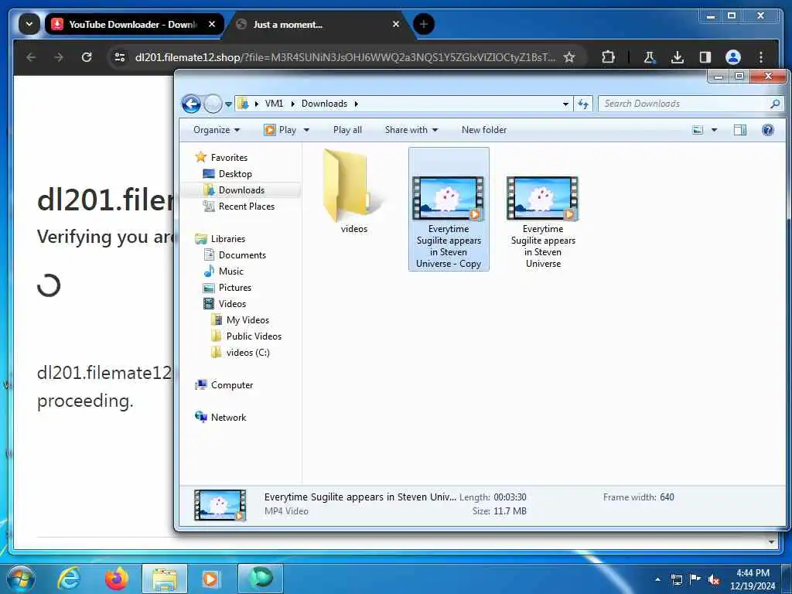The image size is (792, 594).
Task: Bookmark this page with the star icon
Action: tap(569, 57)
